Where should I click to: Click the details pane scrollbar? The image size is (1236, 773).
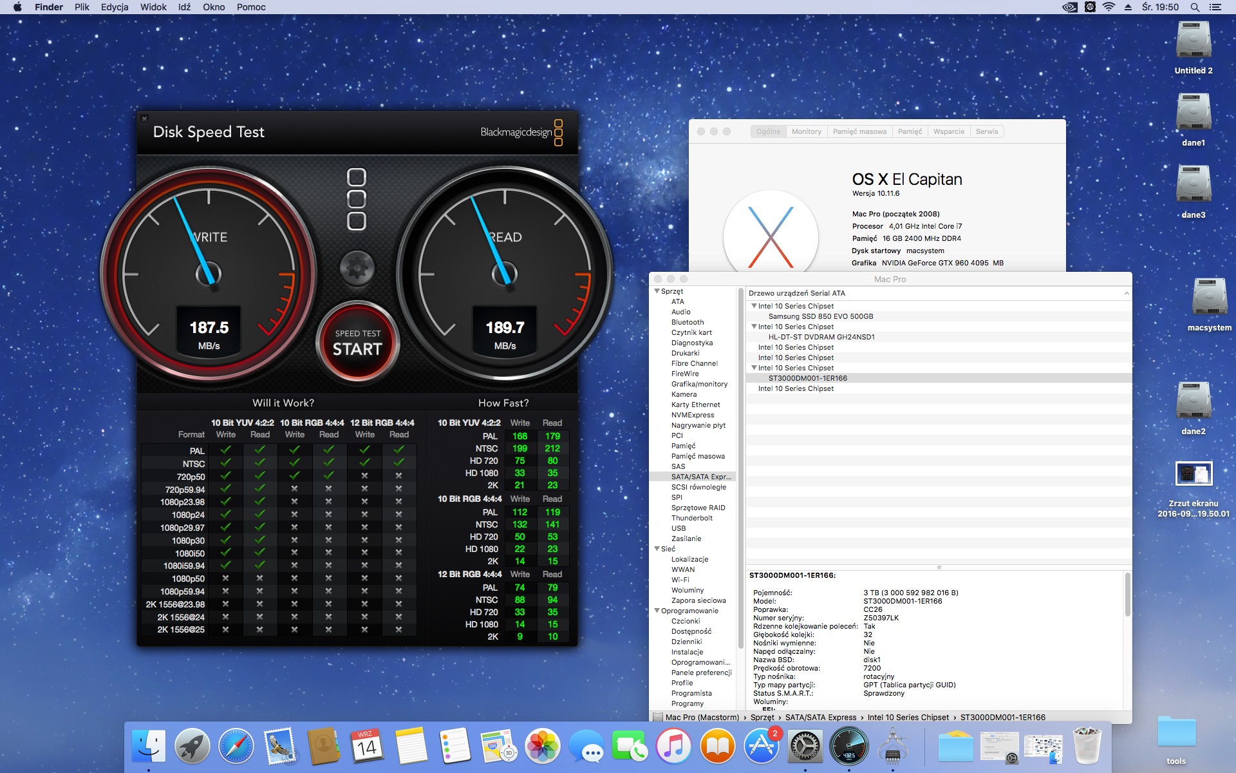1127,595
